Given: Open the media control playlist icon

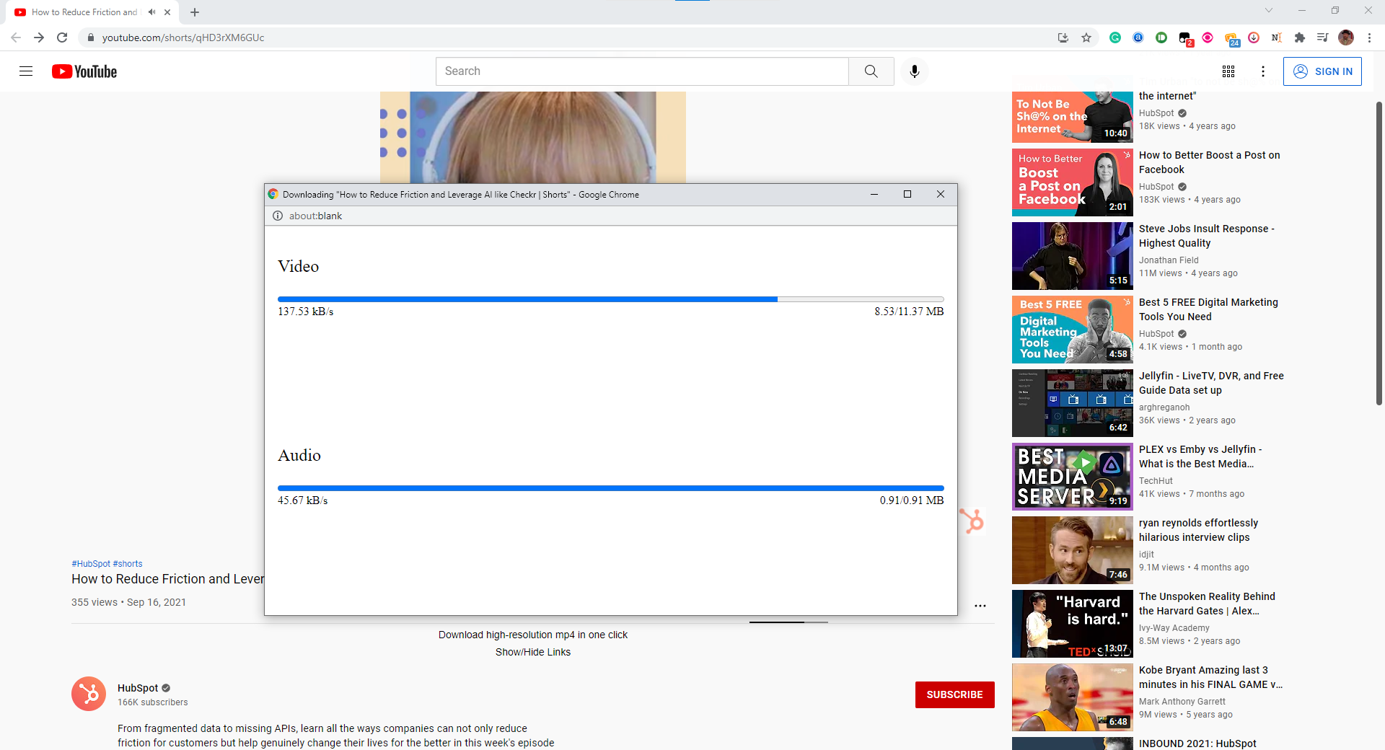Looking at the screenshot, I should pyautogui.click(x=1322, y=37).
